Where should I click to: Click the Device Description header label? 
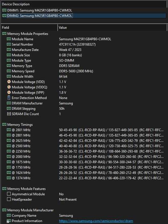point(16,4)
